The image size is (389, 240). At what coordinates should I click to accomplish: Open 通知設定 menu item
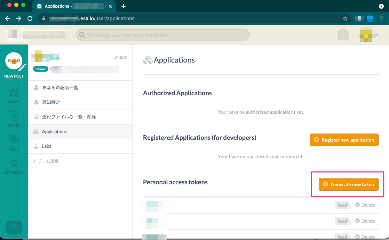coord(51,102)
